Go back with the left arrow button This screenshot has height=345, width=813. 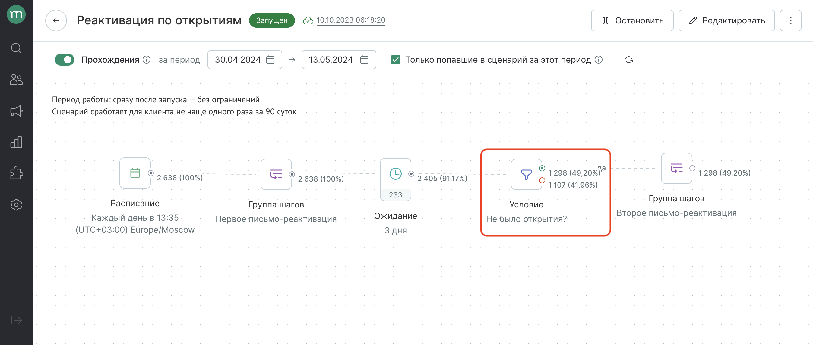pos(56,20)
